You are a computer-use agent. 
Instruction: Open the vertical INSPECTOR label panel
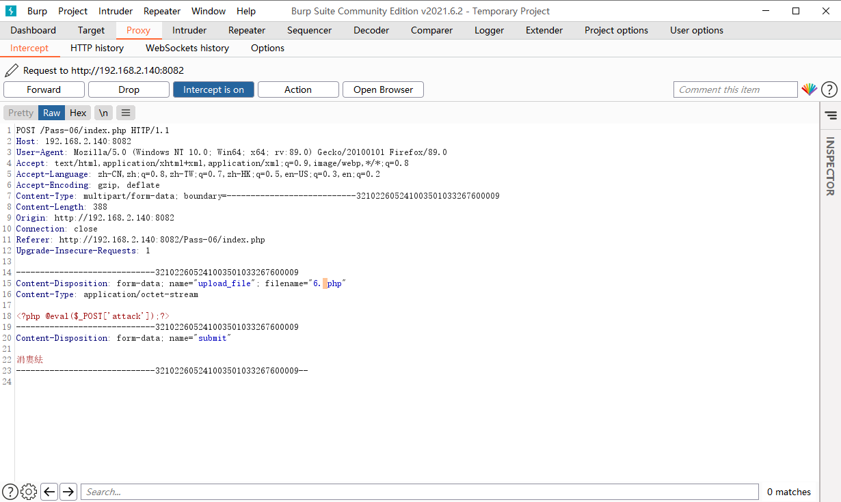830,166
